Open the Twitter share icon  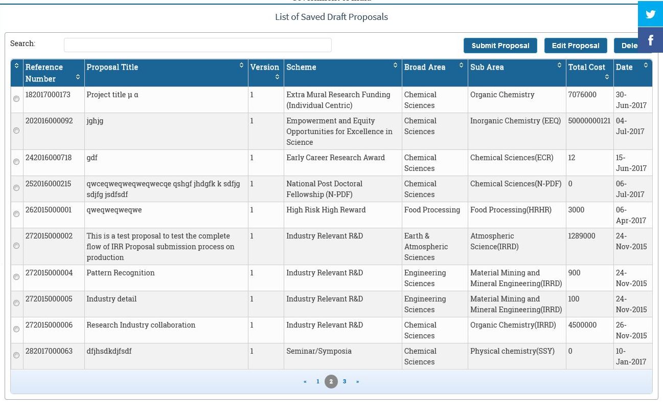[x=650, y=14]
